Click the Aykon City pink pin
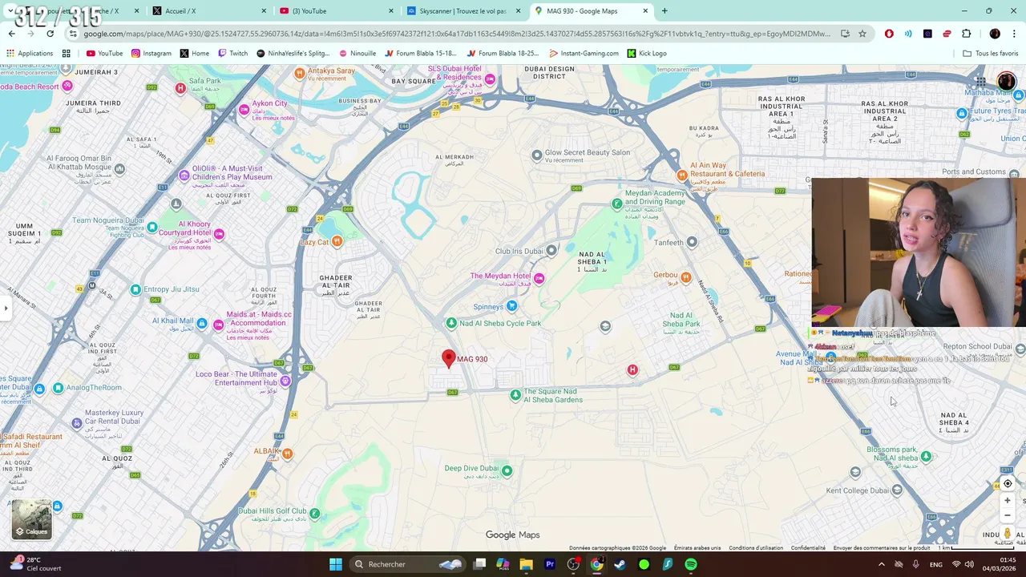The height and width of the screenshot is (577, 1026). pyautogui.click(x=244, y=110)
